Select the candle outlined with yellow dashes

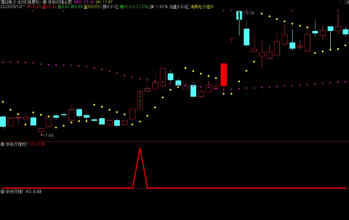(x=140, y=100)
